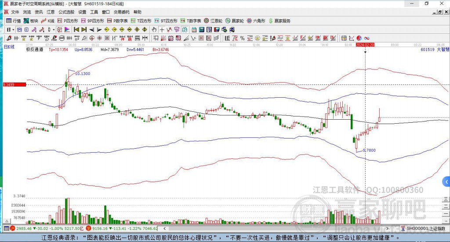Click the Tp=10.1354 value
This screenshot has width=450, height=242.
(x=58, y=49)
